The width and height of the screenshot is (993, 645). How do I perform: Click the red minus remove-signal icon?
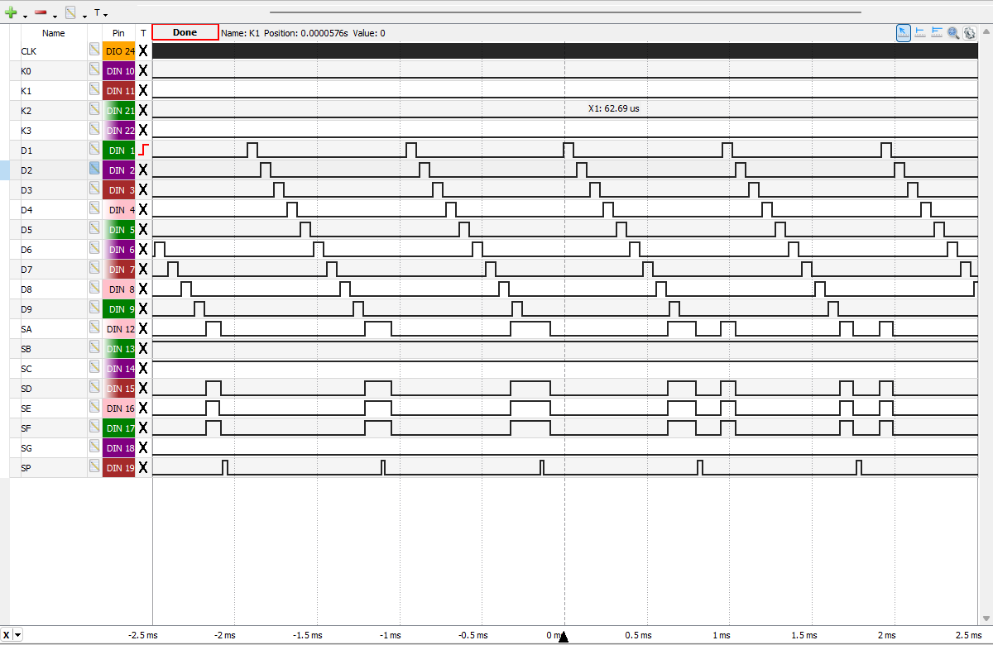(41, 13)
